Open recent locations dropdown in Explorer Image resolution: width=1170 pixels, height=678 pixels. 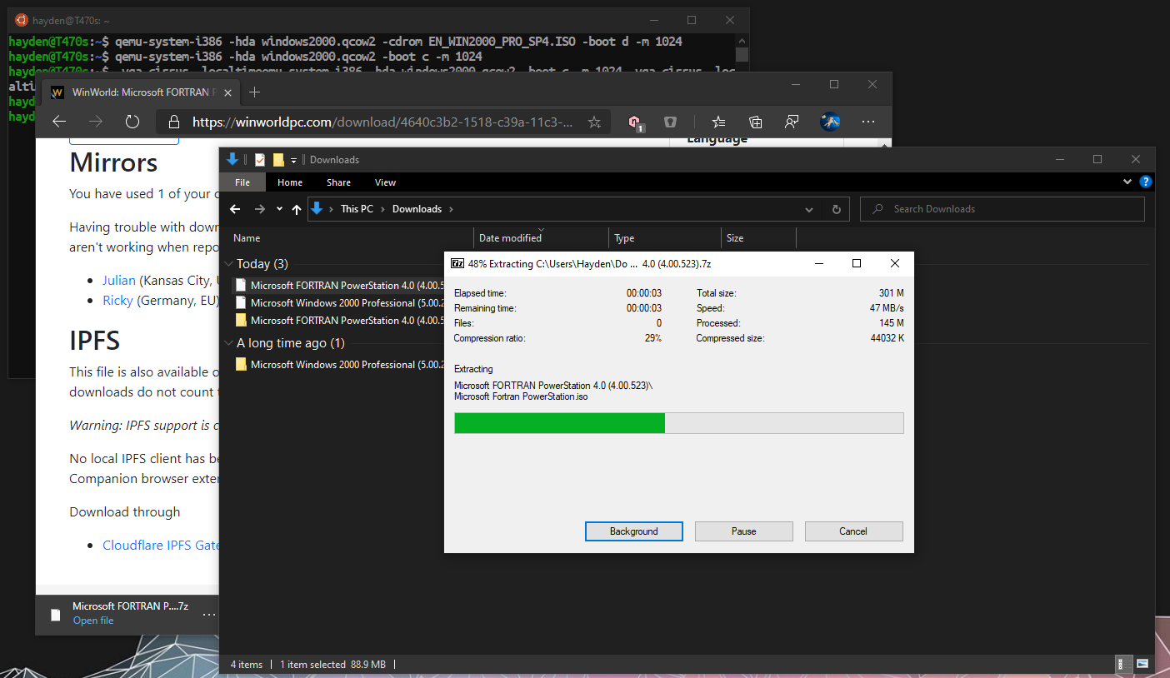279,209
